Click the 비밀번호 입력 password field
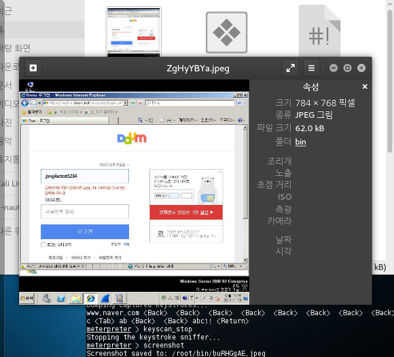This screenshot has width=394, height=357. coord(85,211)
